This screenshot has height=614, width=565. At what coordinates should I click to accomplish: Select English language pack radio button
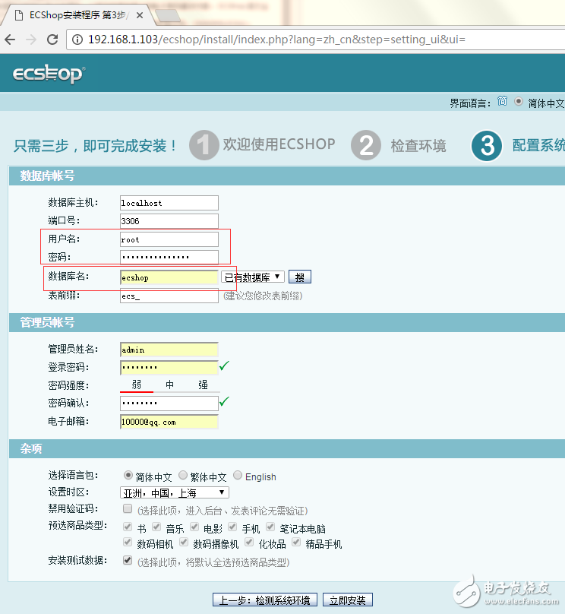click(238, 476)
